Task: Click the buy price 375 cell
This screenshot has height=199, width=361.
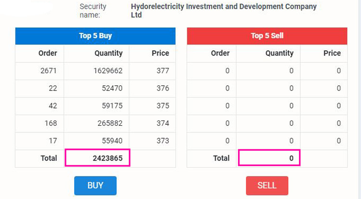Action: 163,106
